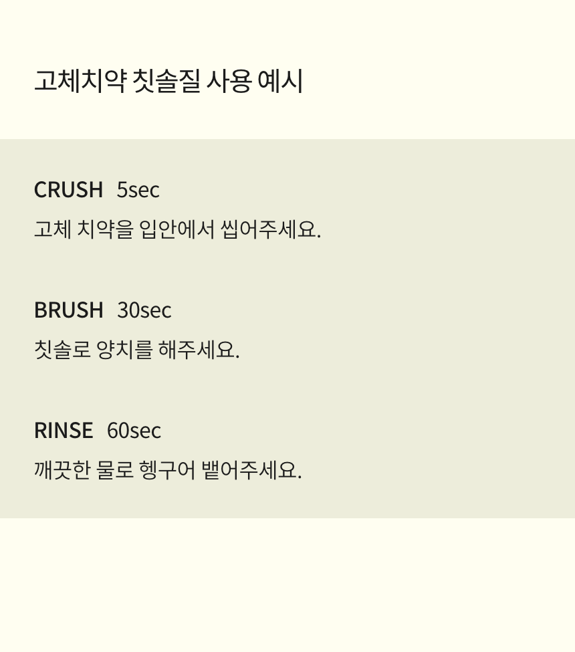Click the heading 고체치약 칫솔질 사용 예시
Viewport: 575px width, 652px height.
pos(168,81)
